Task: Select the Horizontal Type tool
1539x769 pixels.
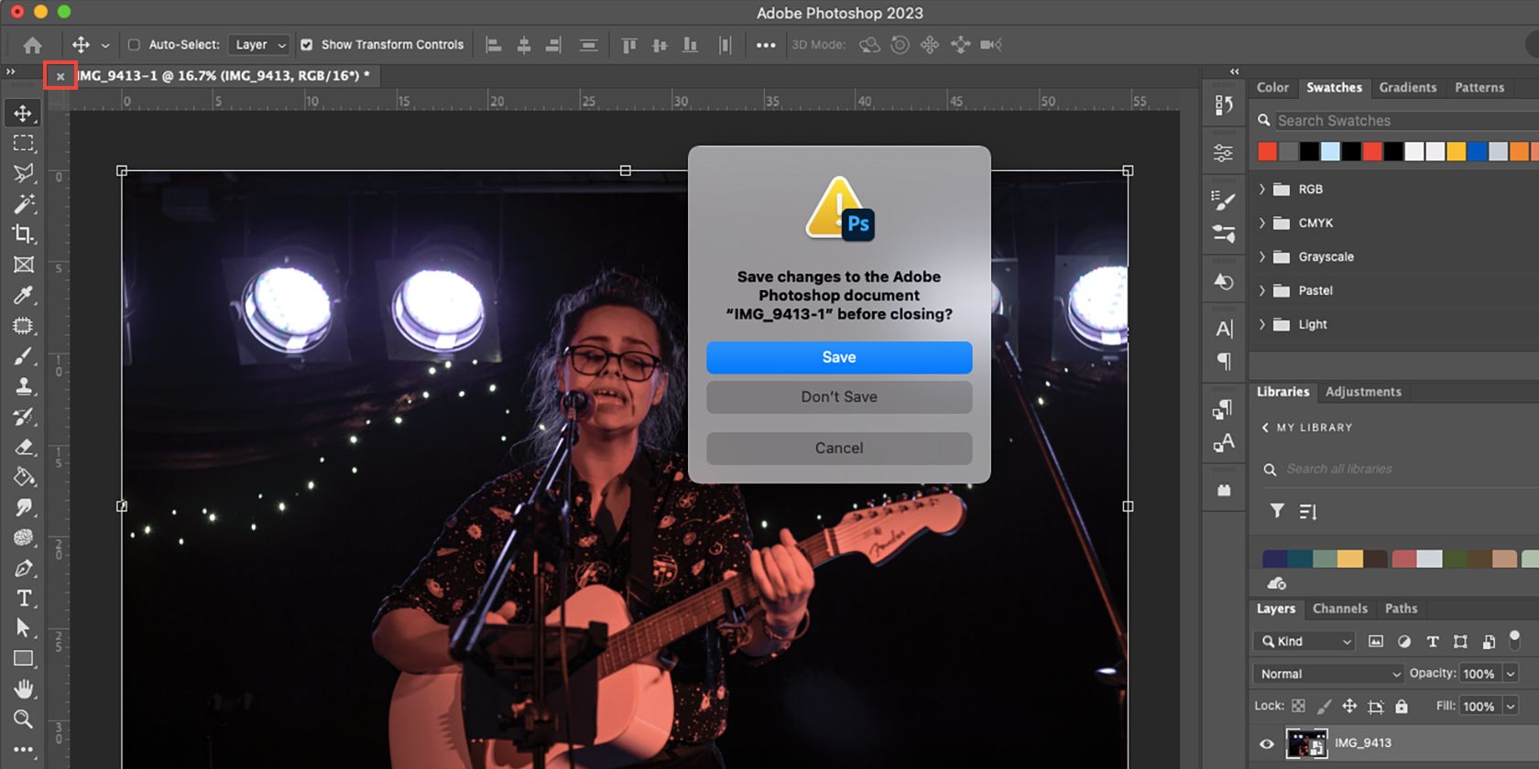Action: pos(24,599)
